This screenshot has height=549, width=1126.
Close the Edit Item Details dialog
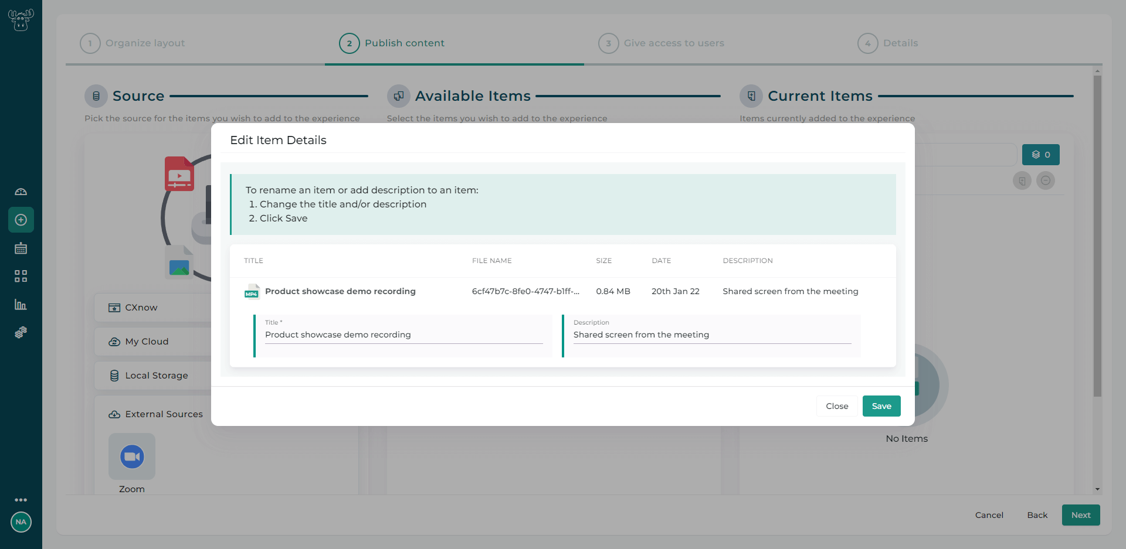(837, 406)
